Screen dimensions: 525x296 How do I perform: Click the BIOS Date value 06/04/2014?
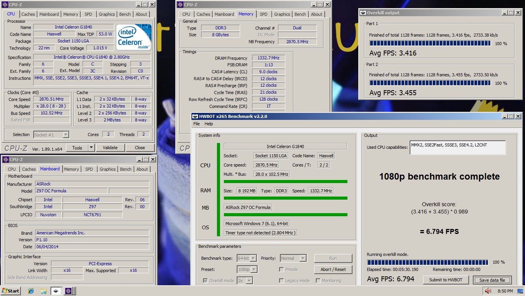(92, 247)
